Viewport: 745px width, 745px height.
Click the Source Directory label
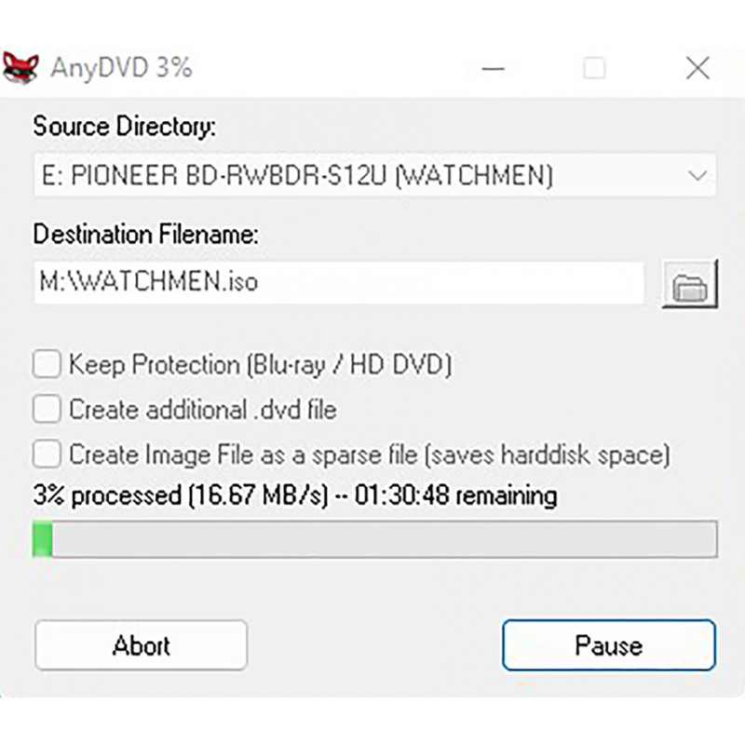point(125,127)
